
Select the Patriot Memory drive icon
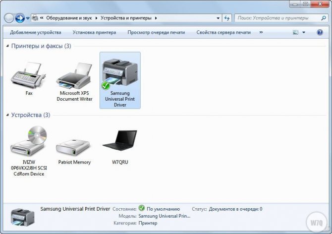73,147
